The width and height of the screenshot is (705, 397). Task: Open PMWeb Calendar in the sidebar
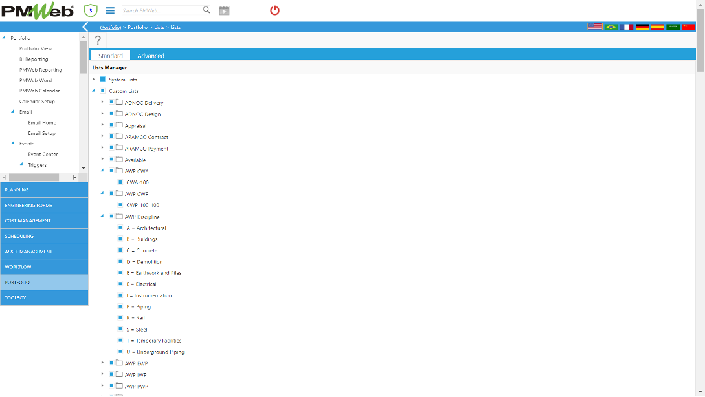[39, 91]
